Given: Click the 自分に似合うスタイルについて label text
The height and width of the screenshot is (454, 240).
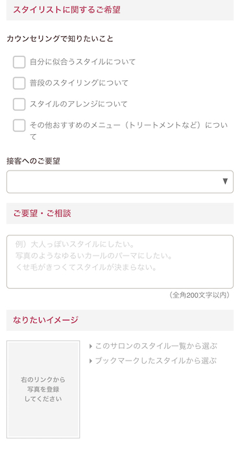Looking at the screenshot, I should [x=83, y=62].
